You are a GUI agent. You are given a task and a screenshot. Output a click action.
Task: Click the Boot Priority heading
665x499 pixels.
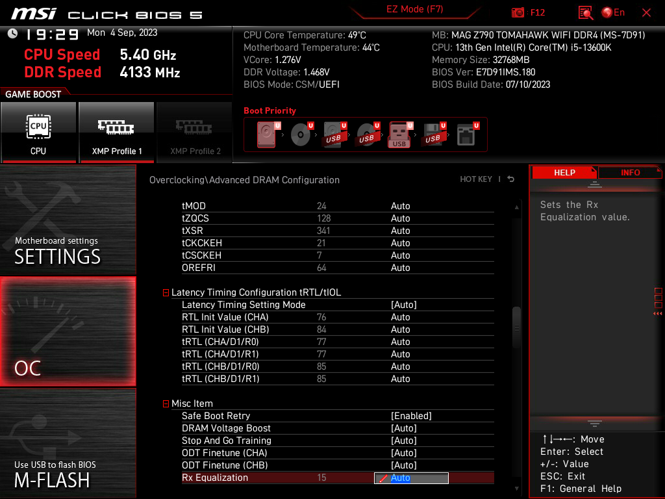click(x=270, y=110)
